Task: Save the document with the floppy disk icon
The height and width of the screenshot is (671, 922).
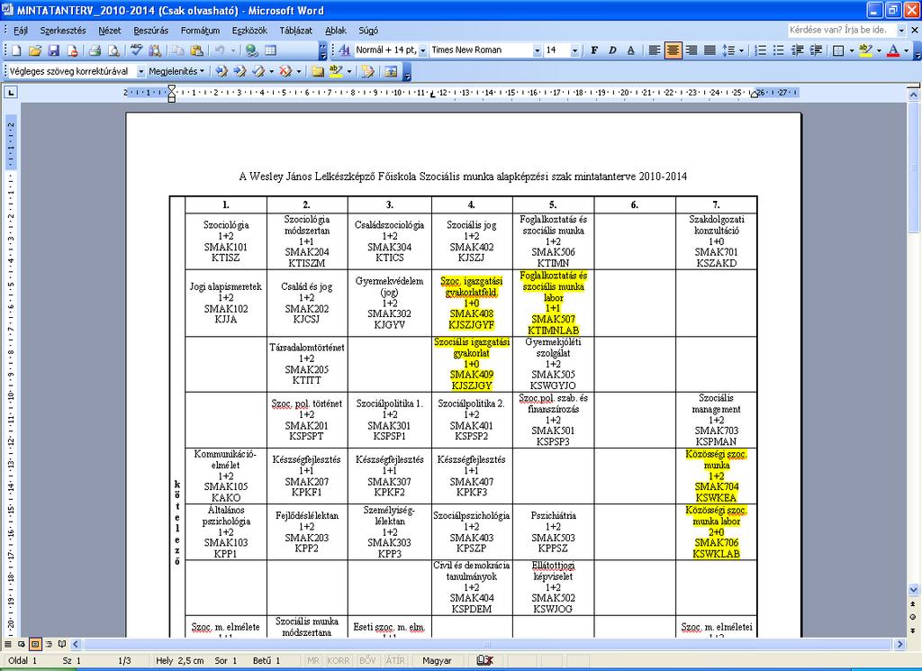Action: tap(53, 50)
